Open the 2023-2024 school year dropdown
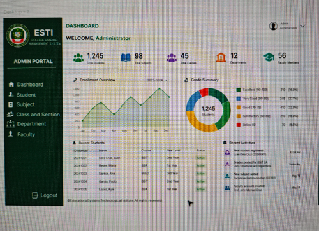This screenshot has height=231, width=319. (158, 80)
